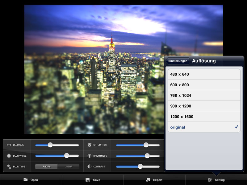Click the Blur Size icon

(x=9, y=145)
